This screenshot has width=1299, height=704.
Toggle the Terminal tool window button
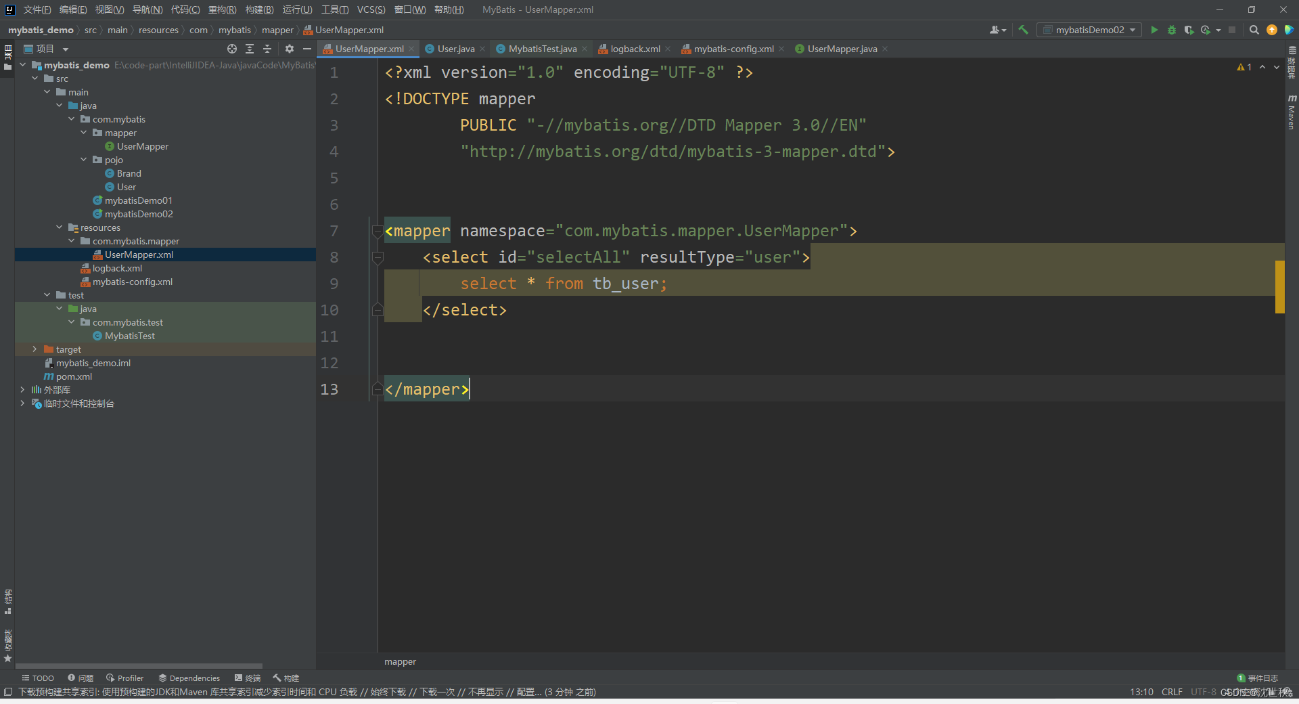[x=248, y=678]
